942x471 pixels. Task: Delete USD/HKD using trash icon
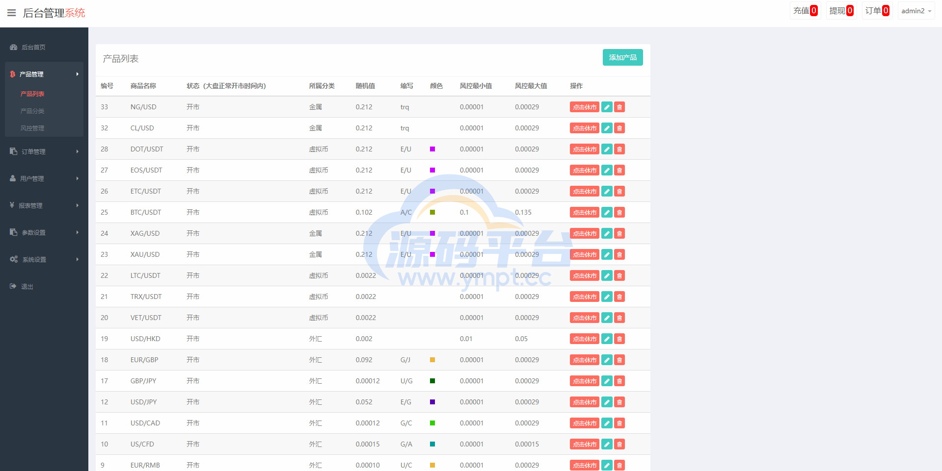point(619,339)
